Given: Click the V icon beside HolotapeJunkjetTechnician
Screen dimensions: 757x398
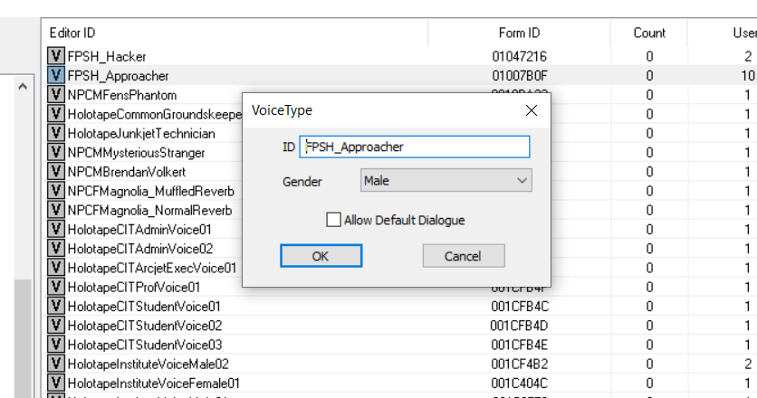Looking at the screenshot, I should point(56,133).
